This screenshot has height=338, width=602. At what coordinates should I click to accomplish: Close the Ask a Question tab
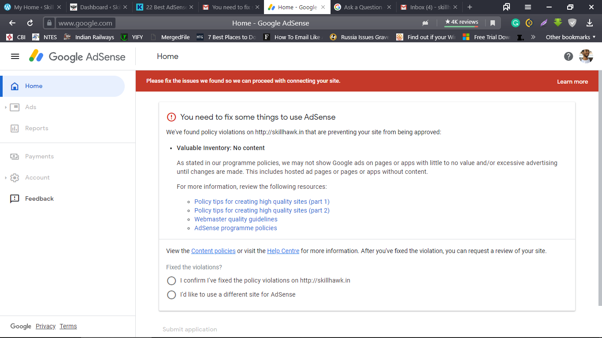(x=390, y=7)
